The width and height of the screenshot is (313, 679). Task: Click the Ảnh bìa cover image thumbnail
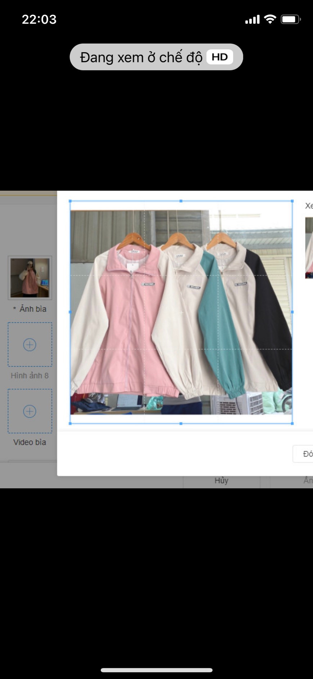click(x=30, y=278)
